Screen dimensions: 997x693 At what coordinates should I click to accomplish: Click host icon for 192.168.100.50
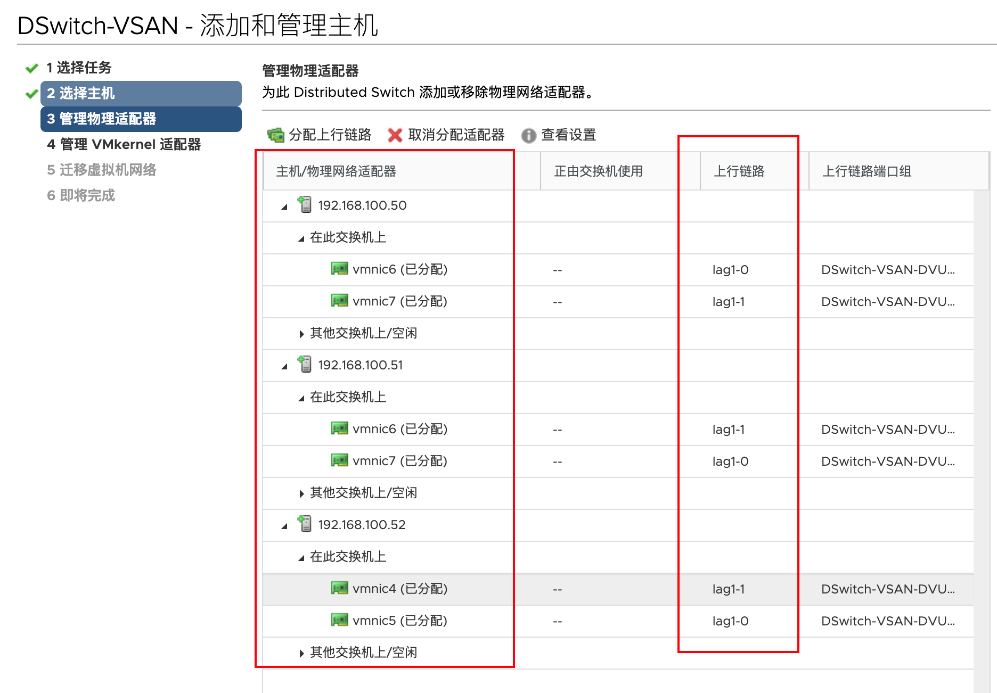(x=305, y=204)
